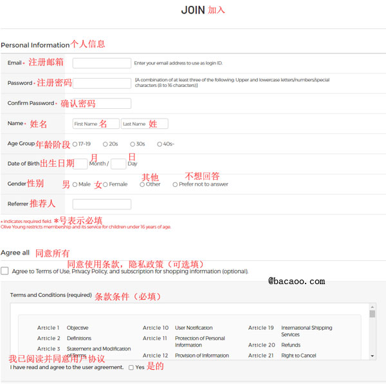The width and height of the screenshot is (386, 384).
Task: Select the 20s age group option
Action: 106,144
